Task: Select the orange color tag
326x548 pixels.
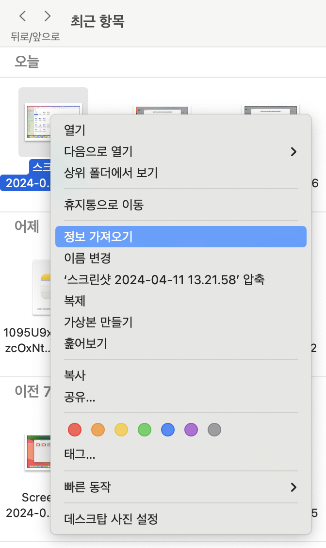Action: 98,430
